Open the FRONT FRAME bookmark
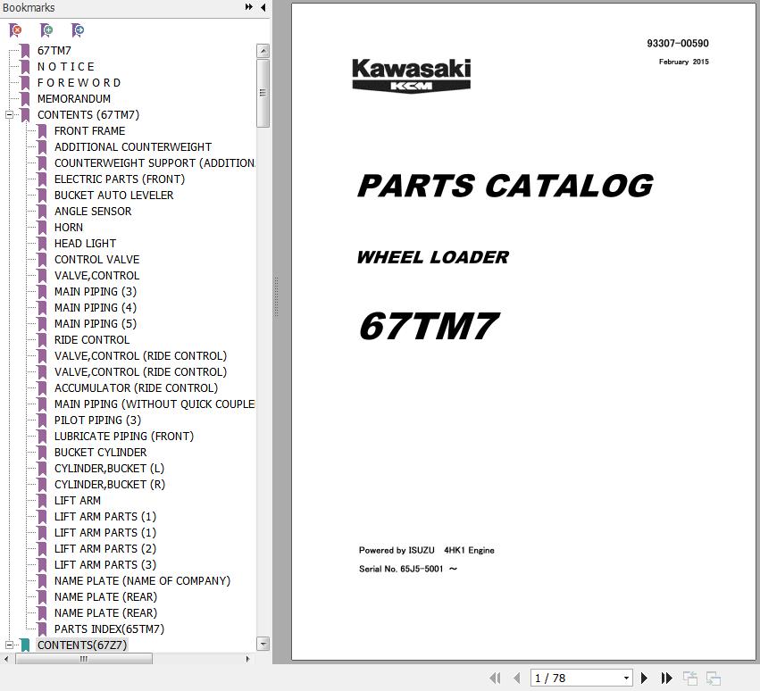This screenshot has width=760, height=691. [89, 131]
